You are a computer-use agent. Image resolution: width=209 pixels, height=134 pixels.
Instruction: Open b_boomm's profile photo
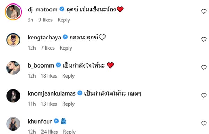tap(13, 68)
